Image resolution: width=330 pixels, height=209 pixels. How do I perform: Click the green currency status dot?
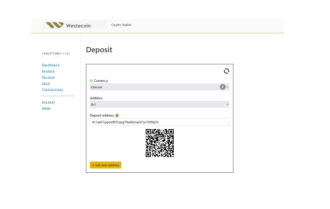[x=91, y=80]
